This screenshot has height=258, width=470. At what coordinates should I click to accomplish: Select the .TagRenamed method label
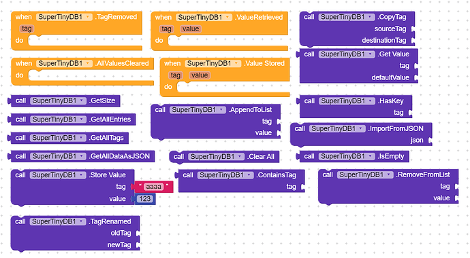[x=110, y=221]
